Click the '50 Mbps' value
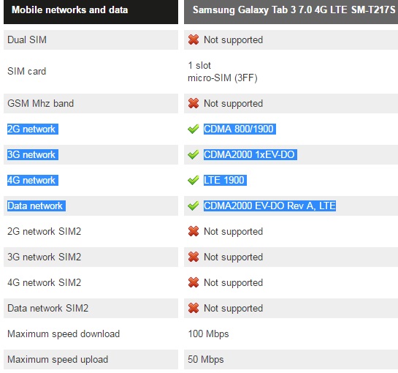This screenshot has width=398, height=373. pyautogui.click(x=206, y=360)
